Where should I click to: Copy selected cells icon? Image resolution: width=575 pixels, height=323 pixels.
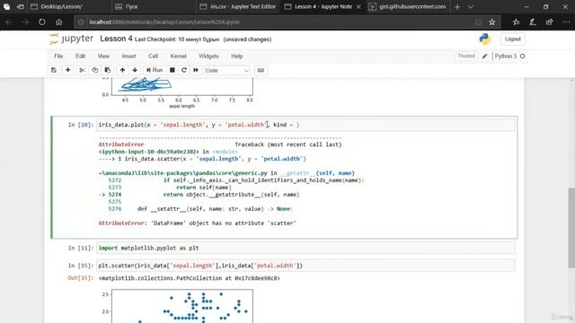(x=95, y=70)
